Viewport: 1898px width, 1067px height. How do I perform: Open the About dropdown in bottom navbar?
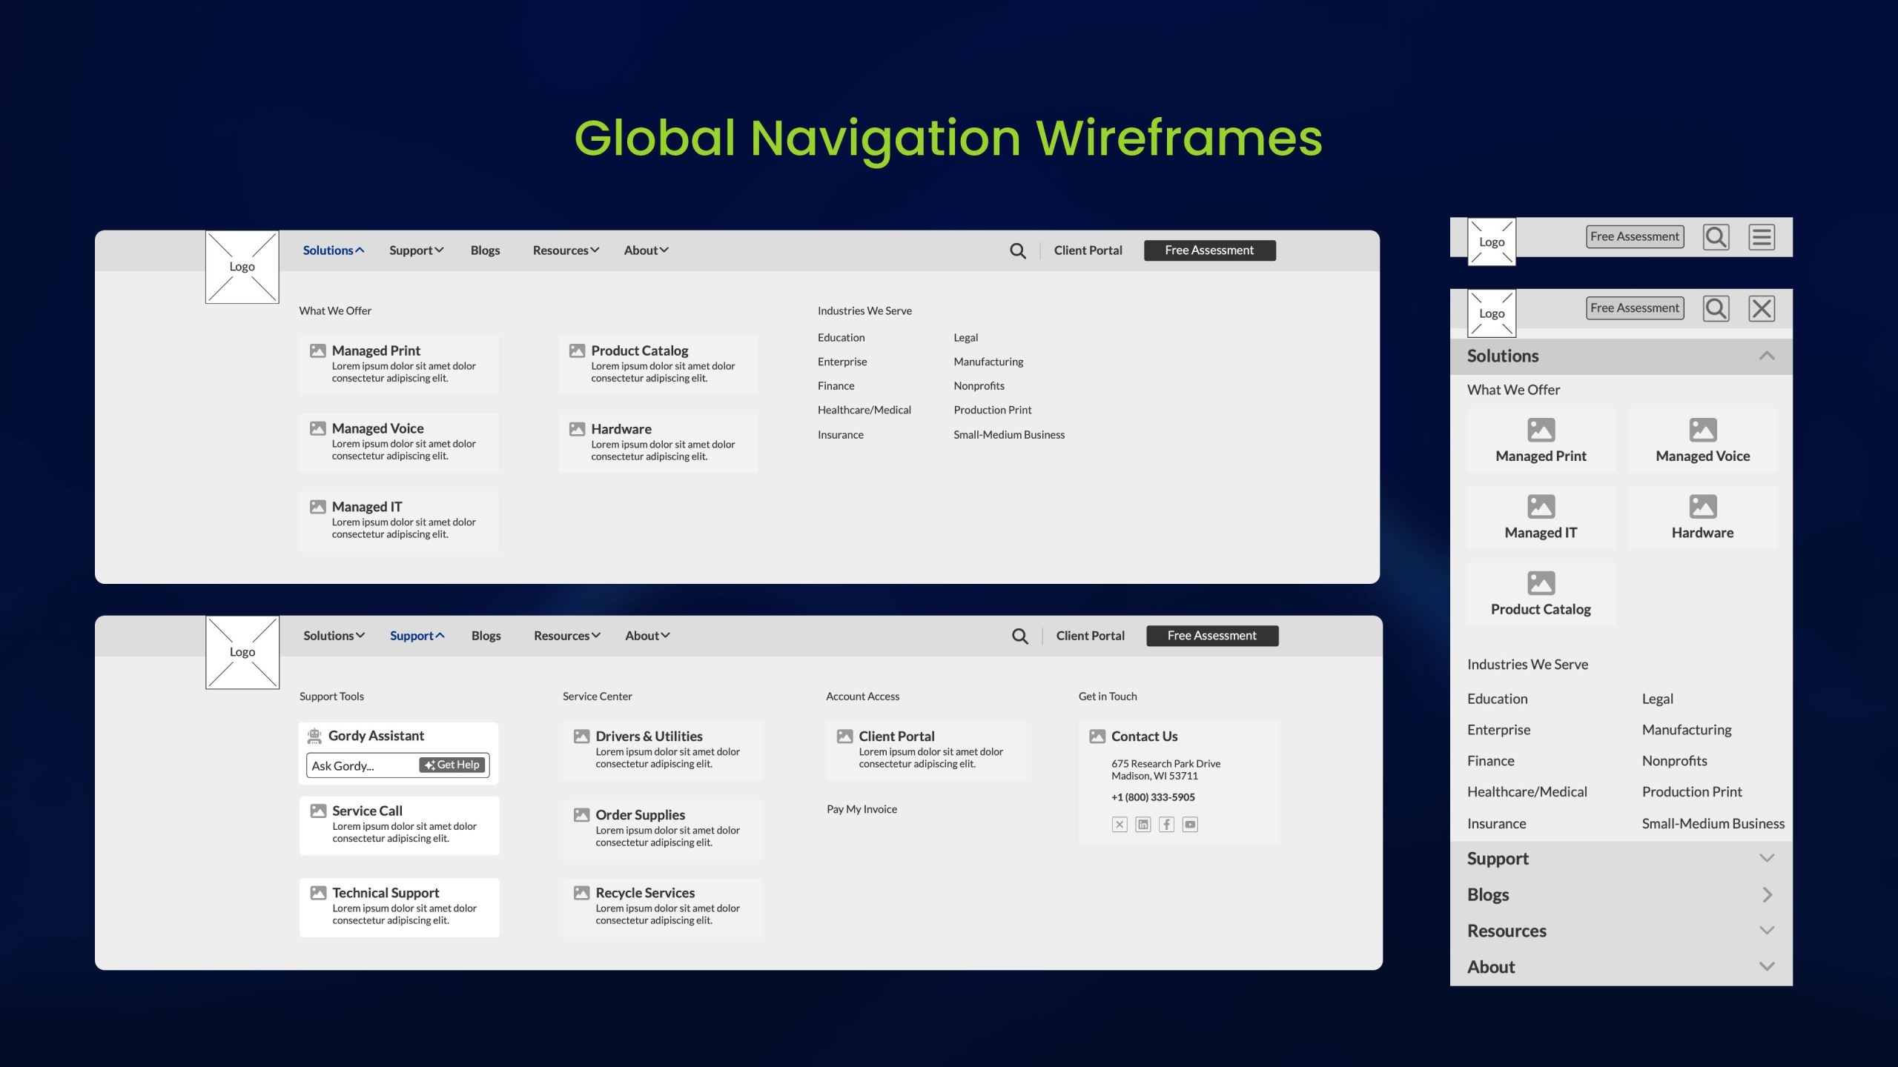[647, 636]
